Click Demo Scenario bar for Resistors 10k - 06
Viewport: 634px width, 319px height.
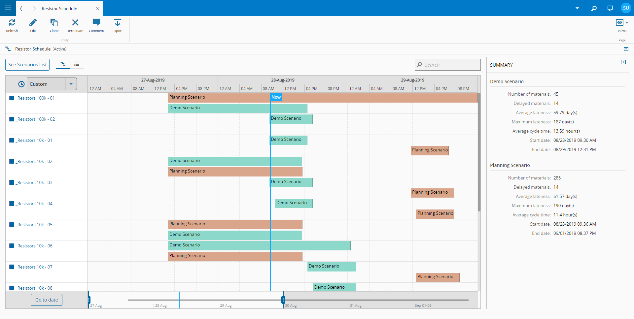[x=259, y=245]
